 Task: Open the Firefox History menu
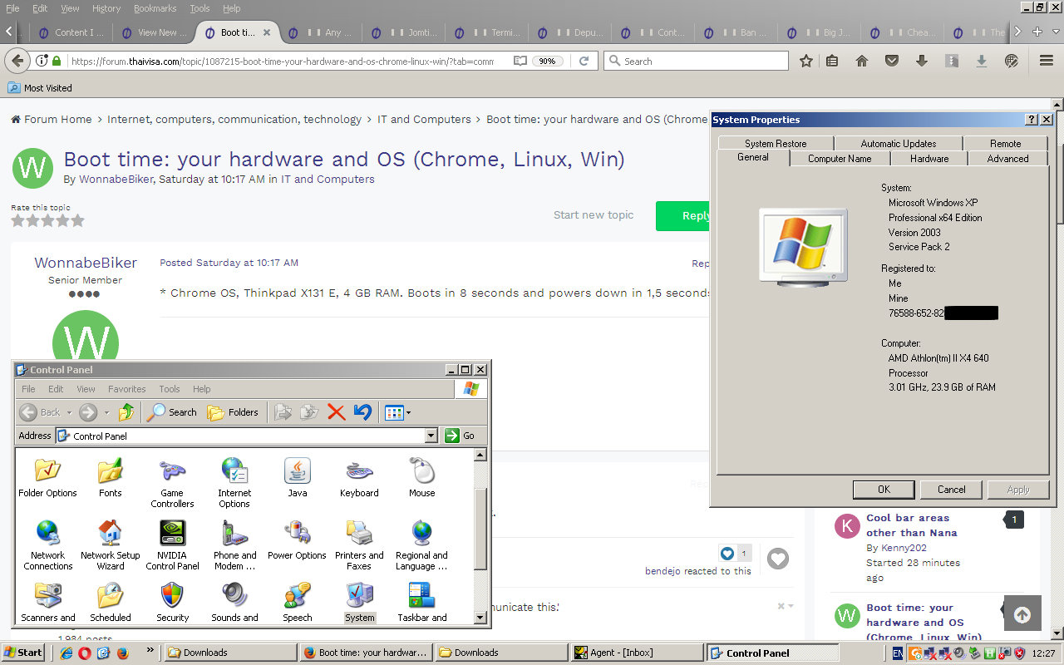tap(106, 8)
